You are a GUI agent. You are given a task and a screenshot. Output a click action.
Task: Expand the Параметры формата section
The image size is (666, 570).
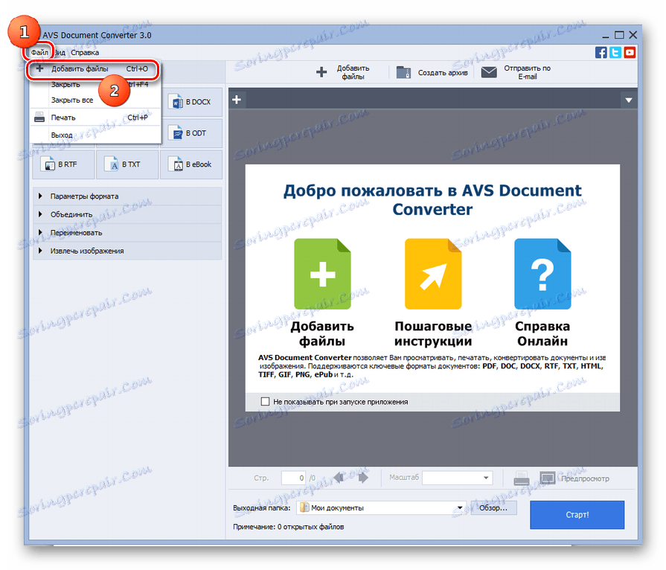tap(127, 196)
